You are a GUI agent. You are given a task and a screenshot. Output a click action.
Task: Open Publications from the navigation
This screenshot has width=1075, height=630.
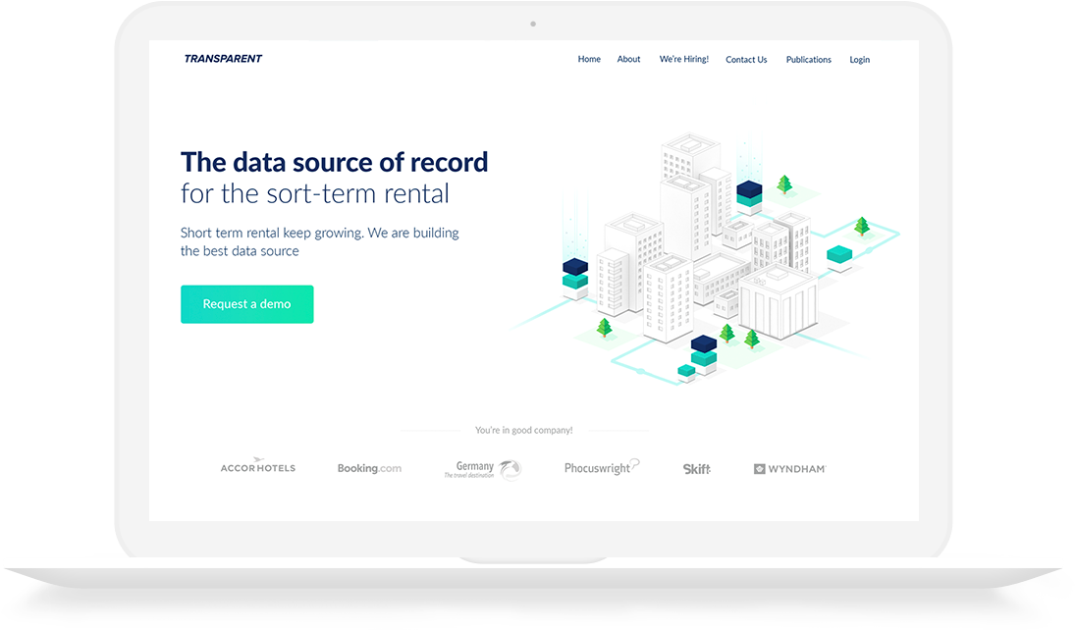pos(808,60)
